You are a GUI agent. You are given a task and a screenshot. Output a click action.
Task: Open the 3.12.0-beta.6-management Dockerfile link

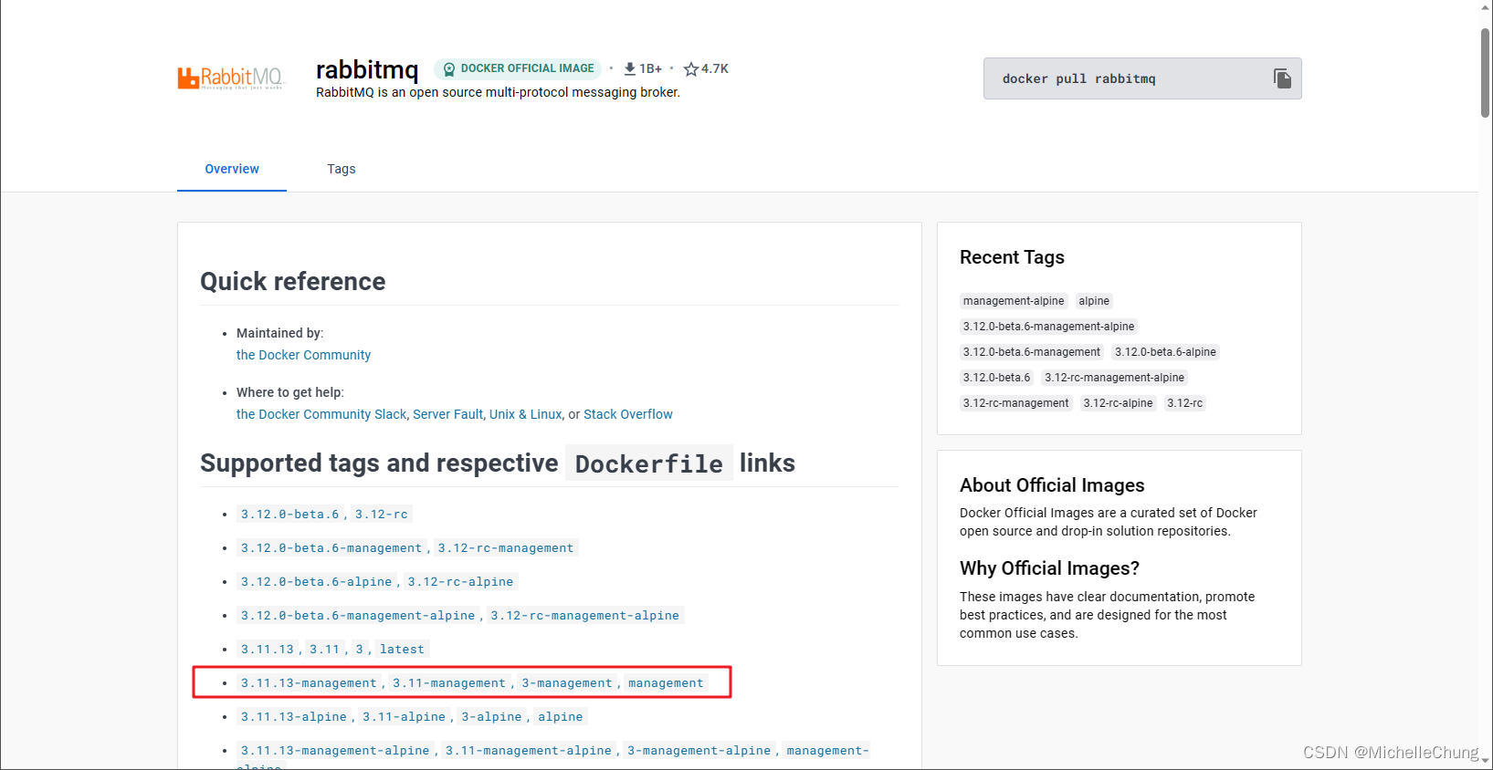331,548
